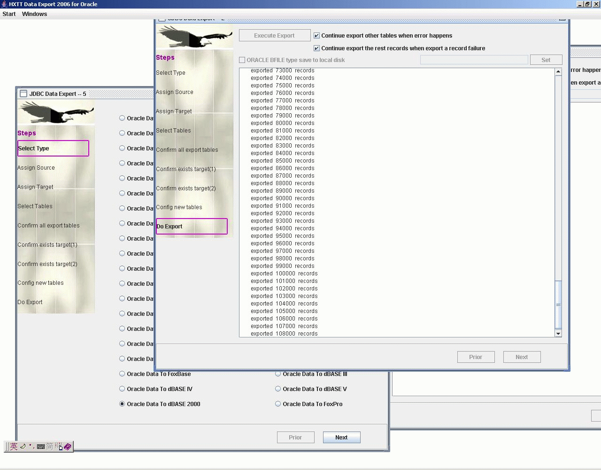
Task: Click the HXTT Data Export application icon
Action: point(4,4)
